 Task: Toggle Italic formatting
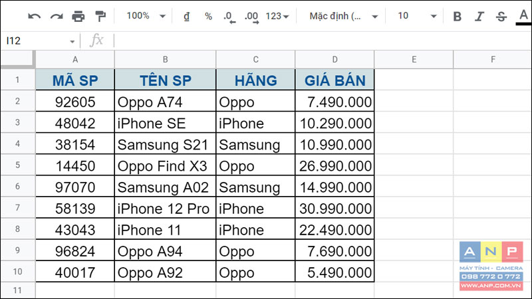479,16
